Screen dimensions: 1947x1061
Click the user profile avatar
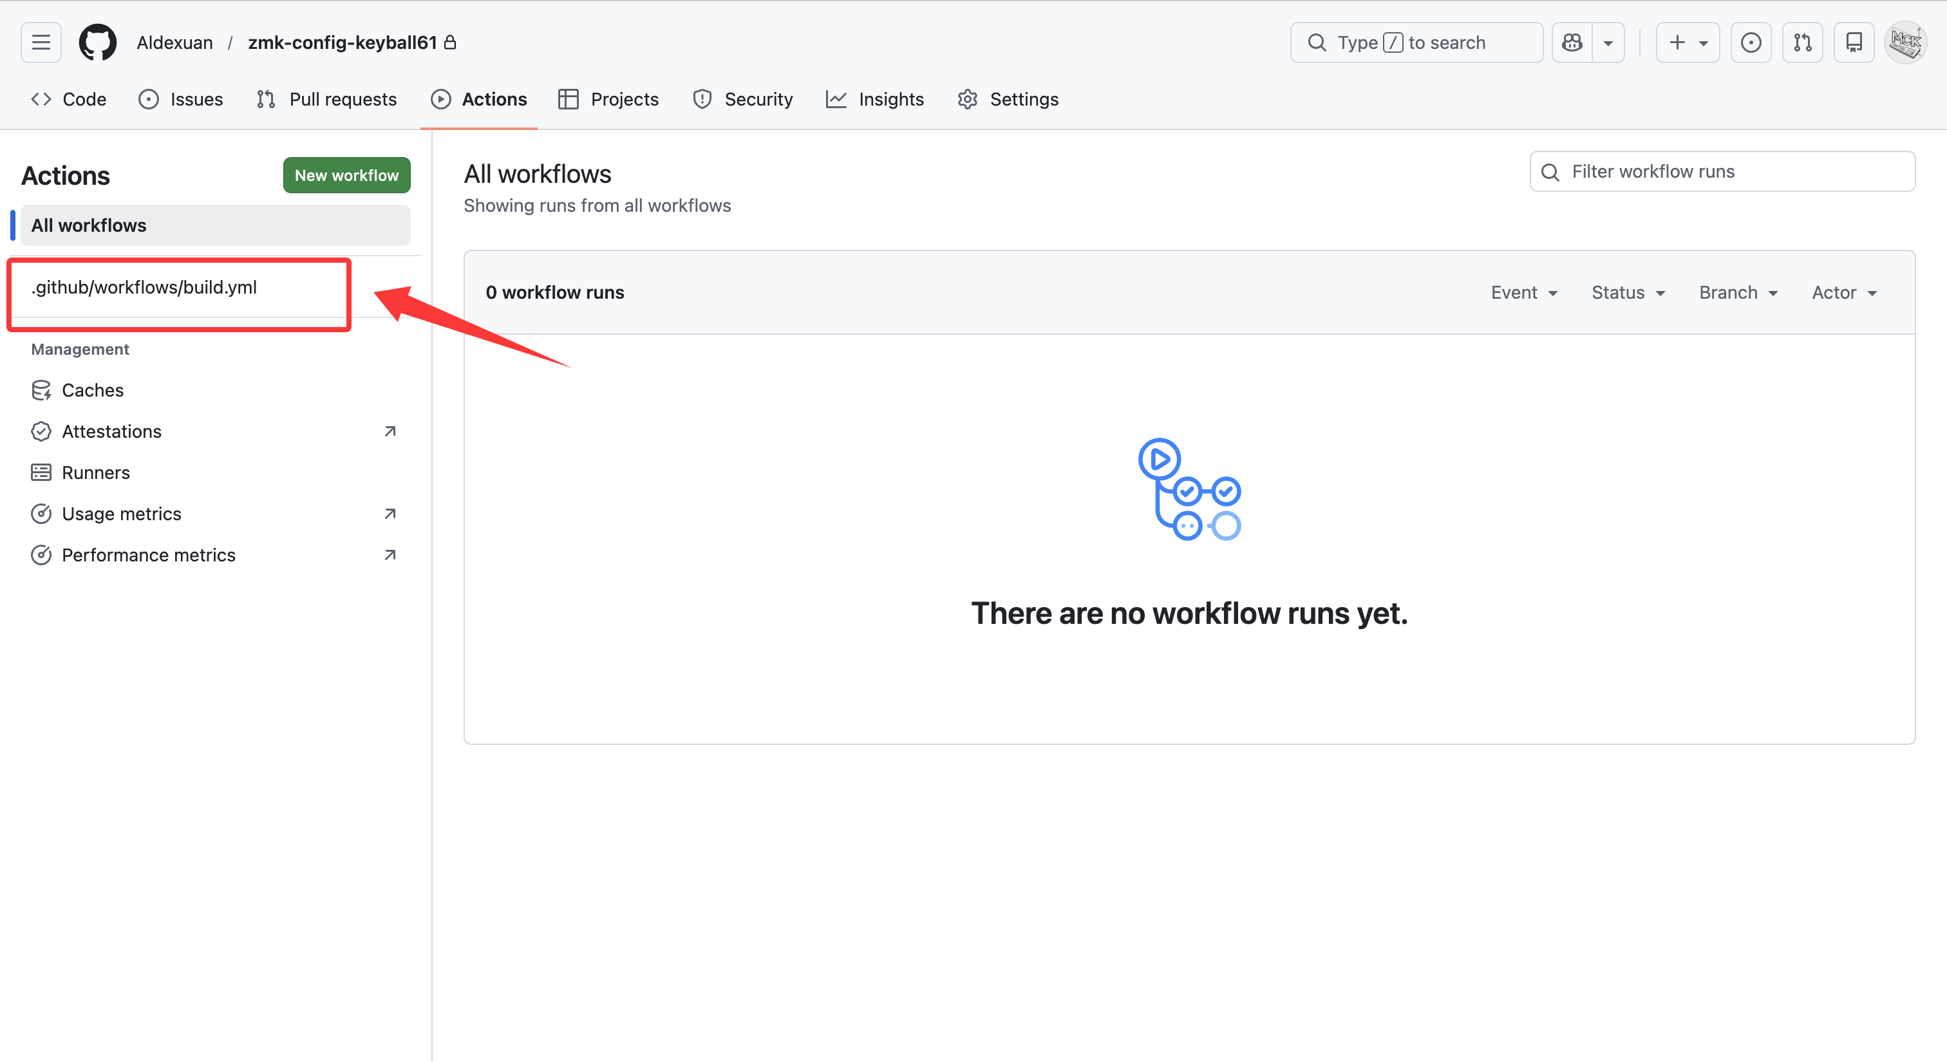[1905, 42]
